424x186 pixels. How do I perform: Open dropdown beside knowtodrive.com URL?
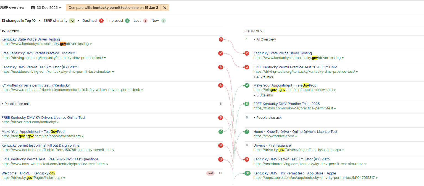296,136
